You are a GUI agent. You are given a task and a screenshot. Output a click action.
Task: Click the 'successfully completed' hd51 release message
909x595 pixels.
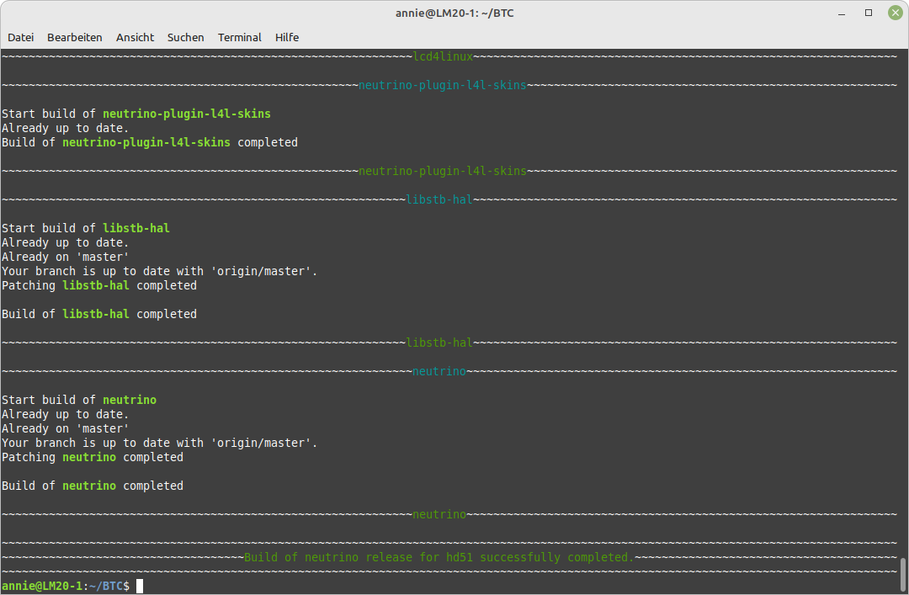438,557
